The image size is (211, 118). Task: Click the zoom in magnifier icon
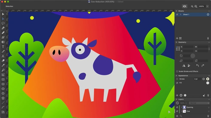(196, 6)
